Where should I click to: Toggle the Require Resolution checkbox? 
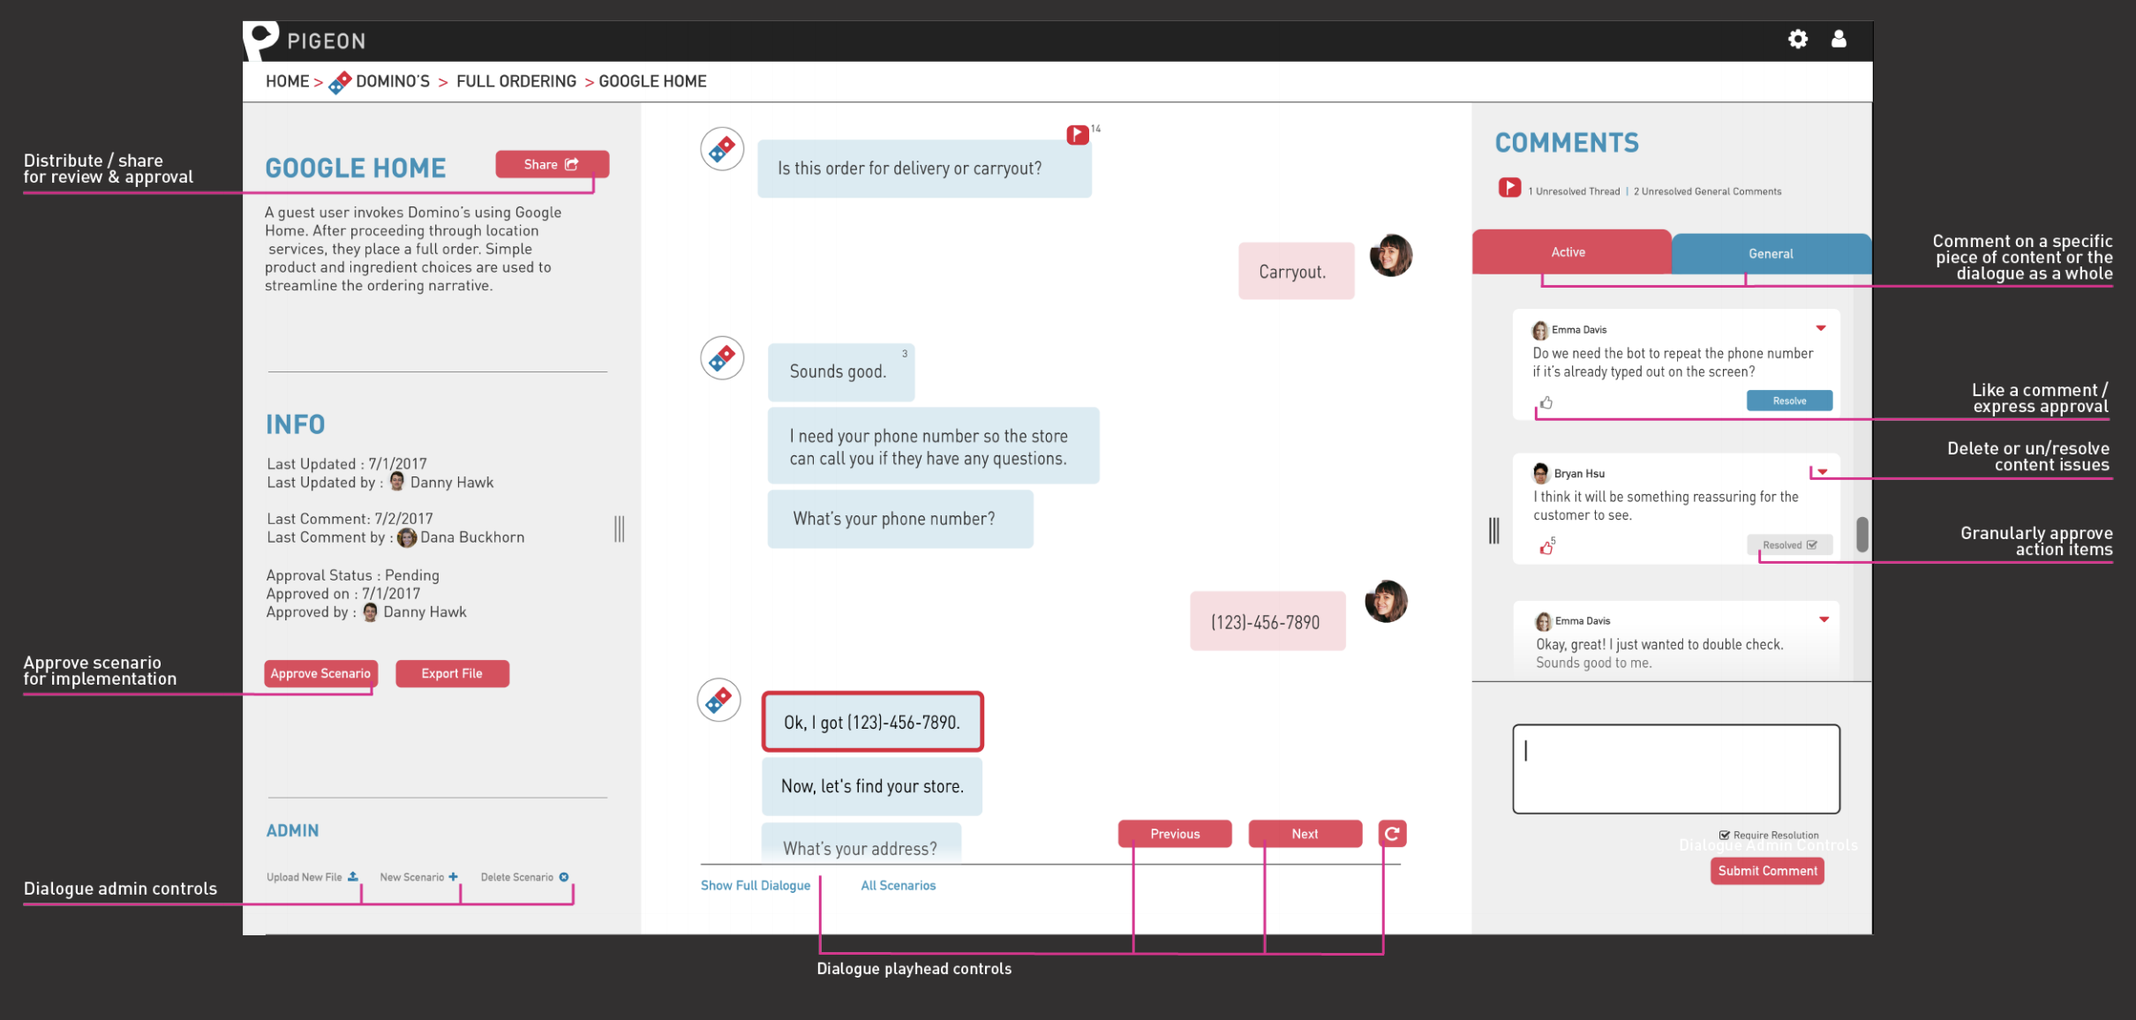point(1724,835)
